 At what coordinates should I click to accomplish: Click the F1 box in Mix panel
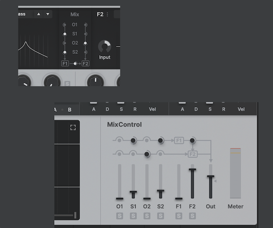point(65,63)
